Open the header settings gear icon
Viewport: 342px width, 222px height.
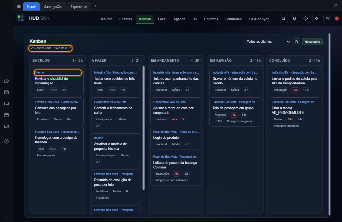click(305, 19)
